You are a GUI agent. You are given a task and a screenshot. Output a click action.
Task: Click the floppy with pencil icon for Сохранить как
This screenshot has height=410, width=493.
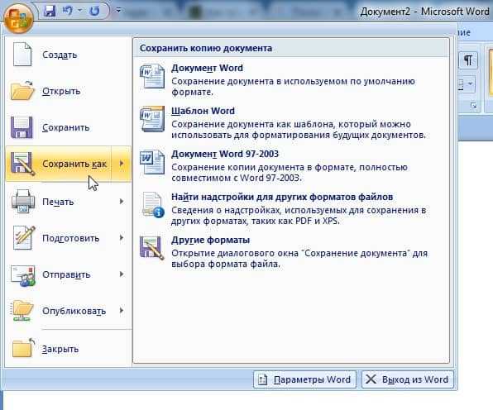click(22, 164)
